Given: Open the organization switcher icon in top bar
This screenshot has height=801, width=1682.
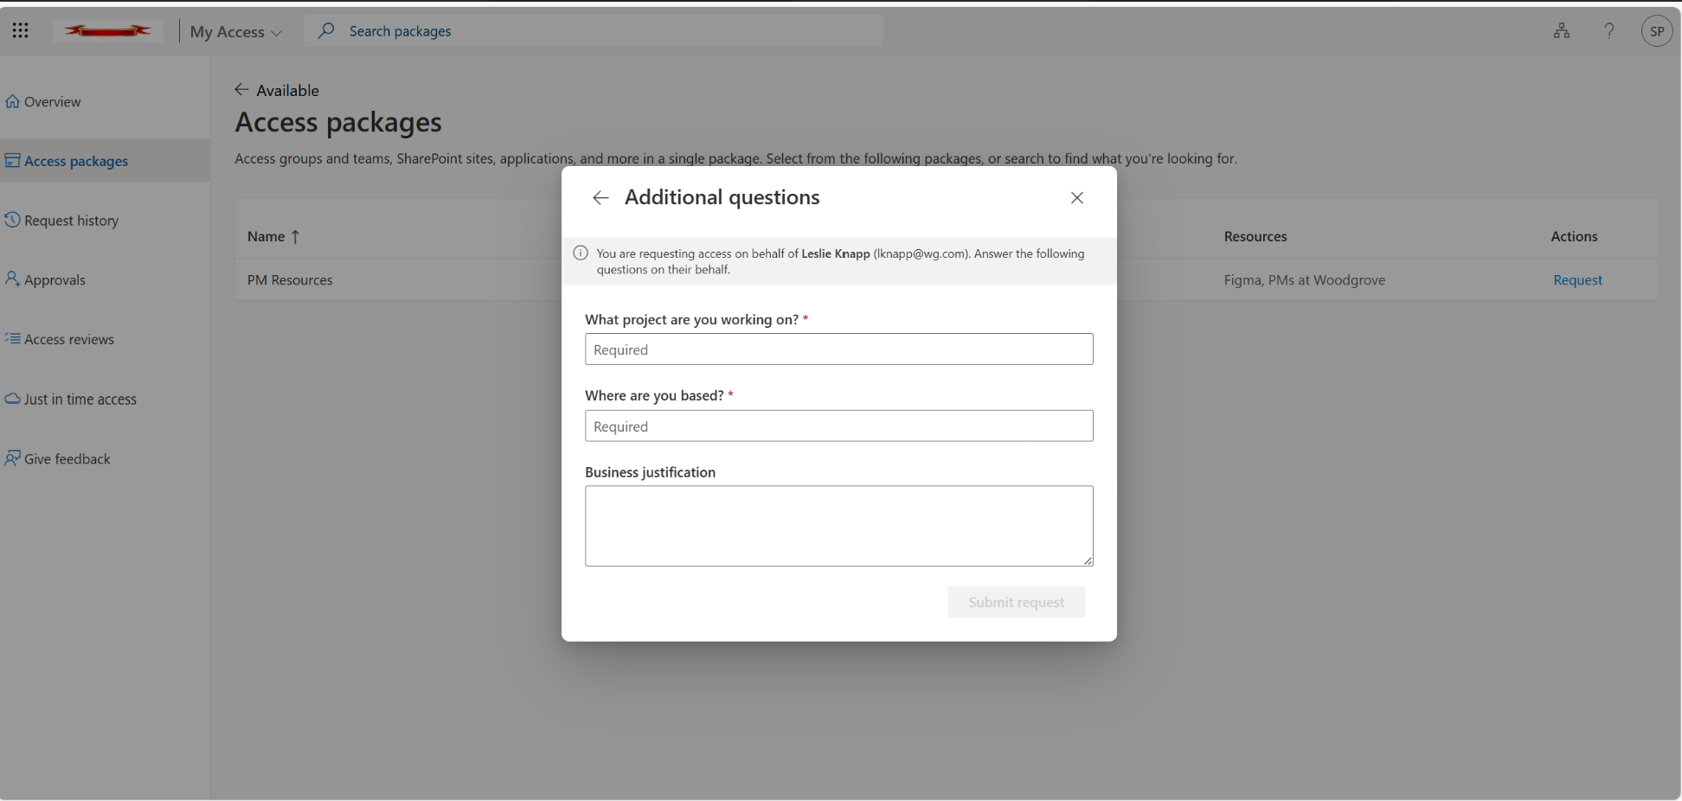Looking at the screenshot, I should coord(1562,30).
